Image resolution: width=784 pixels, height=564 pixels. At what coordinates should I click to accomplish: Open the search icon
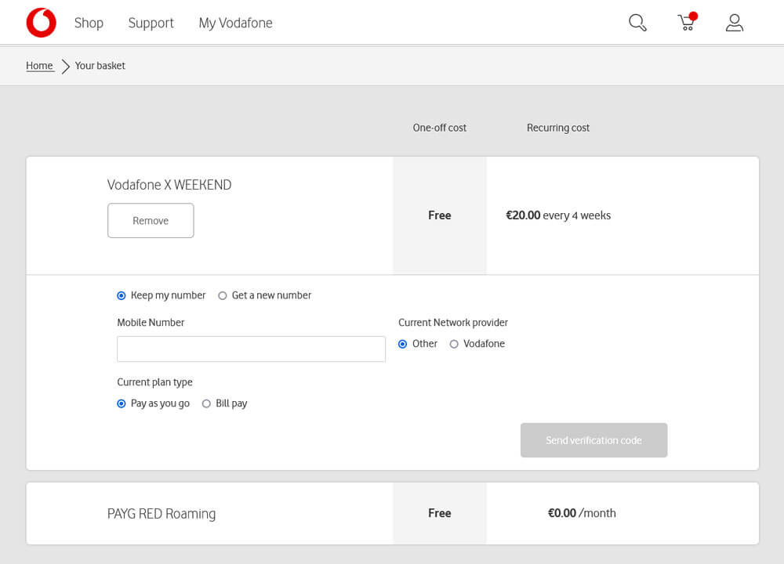pos(637,23)
